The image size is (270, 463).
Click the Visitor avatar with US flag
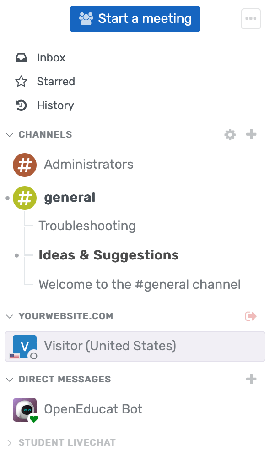pos(24,346)
